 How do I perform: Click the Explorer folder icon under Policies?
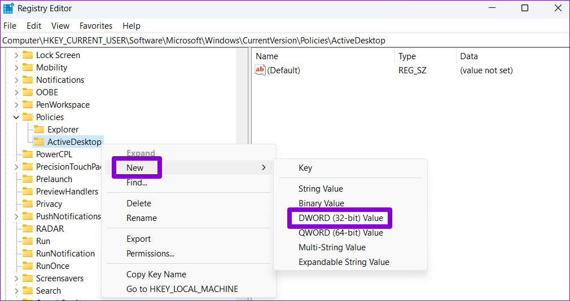pos(39,130)
